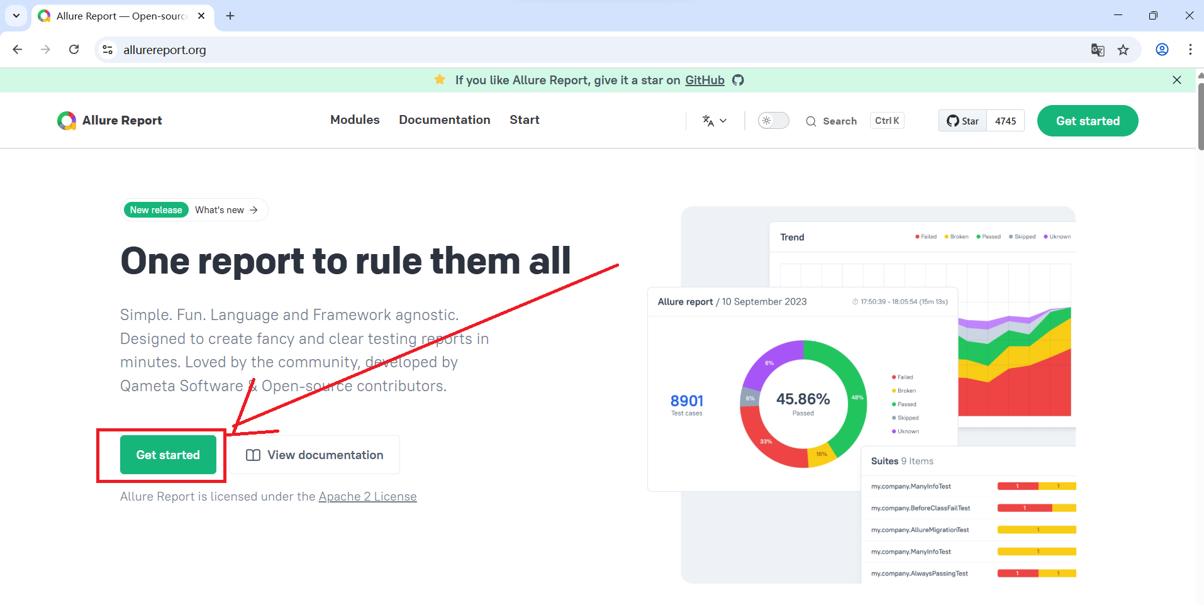1204x605 pixels.
Task: Click my.company.BeforeClassFailTest suite row
Action: tap(973, 508)
